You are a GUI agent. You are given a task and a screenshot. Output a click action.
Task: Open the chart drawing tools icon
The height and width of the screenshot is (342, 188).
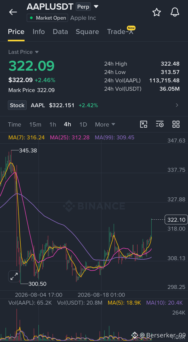click(x=144, y=124)
